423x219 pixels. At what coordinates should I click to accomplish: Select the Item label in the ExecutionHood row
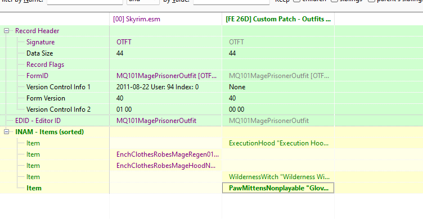[33, 143]
